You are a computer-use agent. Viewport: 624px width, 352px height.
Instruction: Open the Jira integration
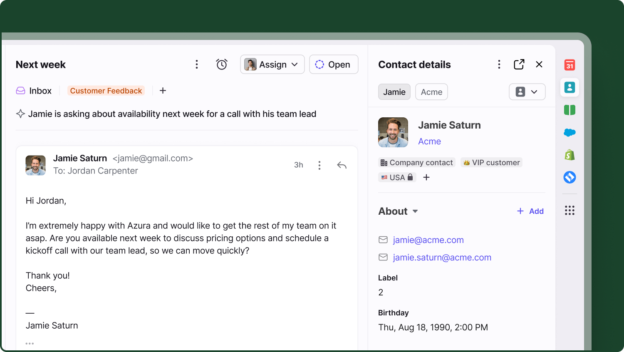[570, 177]
